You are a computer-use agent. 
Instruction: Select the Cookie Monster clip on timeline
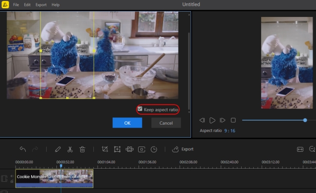pyautogui.click(x=54, y=178)
